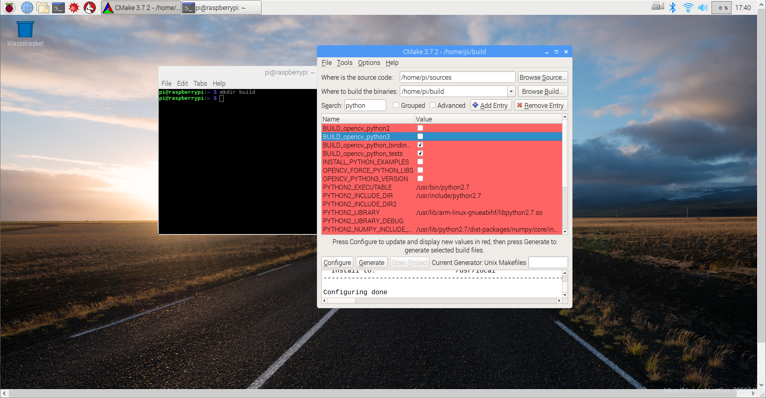Image resolution: width=766 pixels, height=398 pixels.
Task: Click the output log scroll-down arrow
Action: [565, 295]
